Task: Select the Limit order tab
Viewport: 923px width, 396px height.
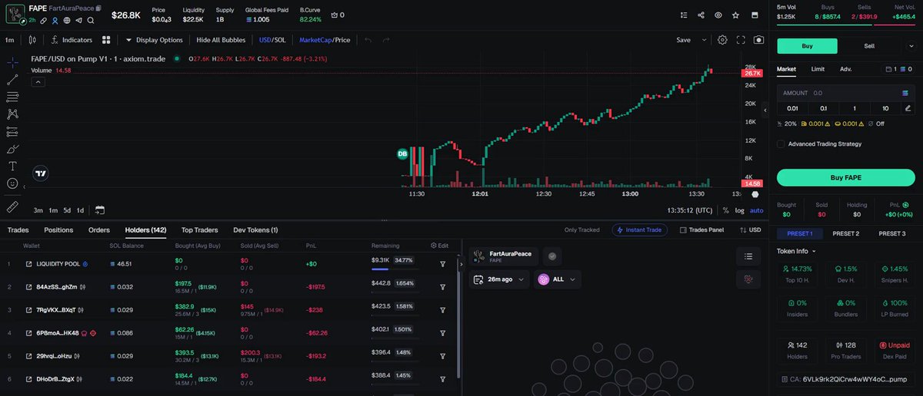Action: point(818,69)
